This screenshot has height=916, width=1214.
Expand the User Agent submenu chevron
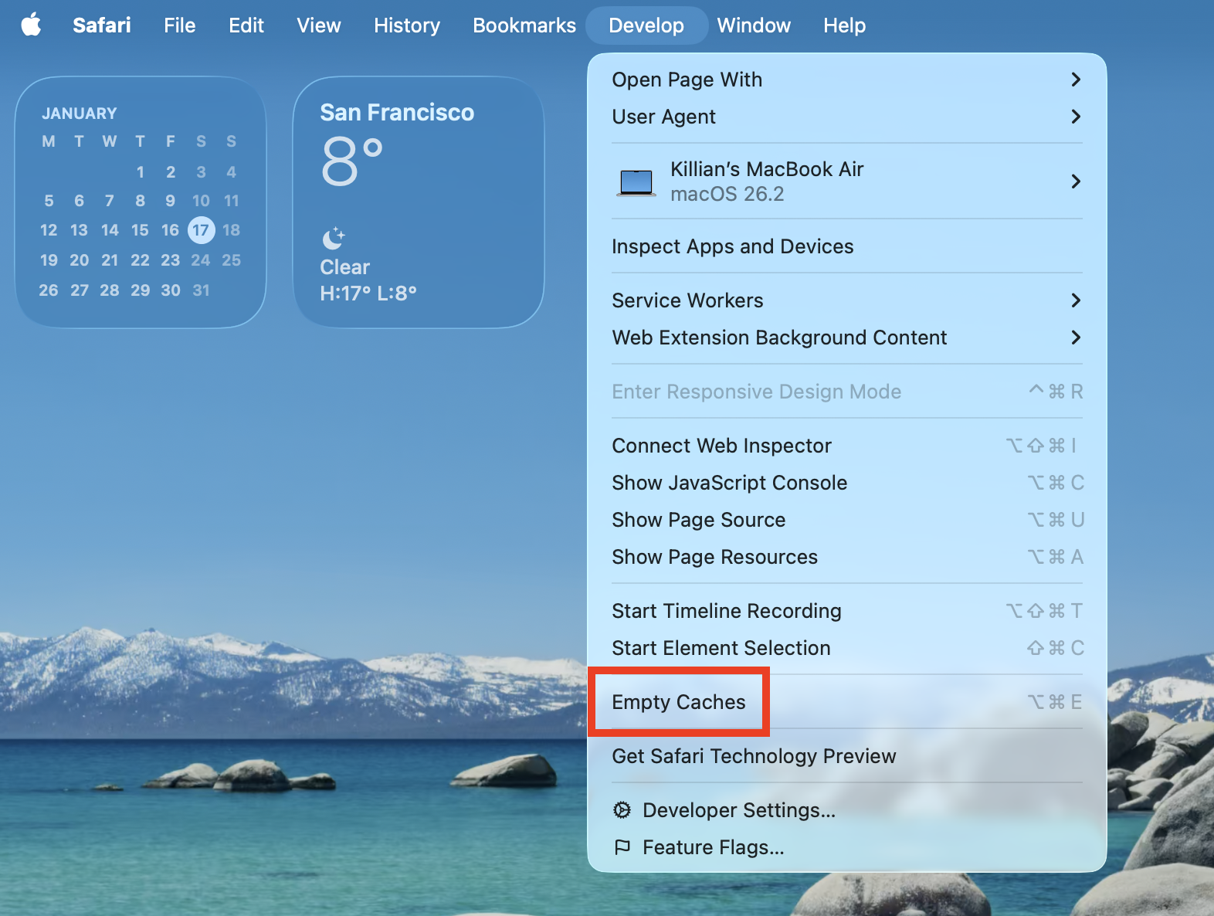(1076, 117)
